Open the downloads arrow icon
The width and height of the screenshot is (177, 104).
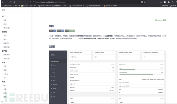point(161,2)
